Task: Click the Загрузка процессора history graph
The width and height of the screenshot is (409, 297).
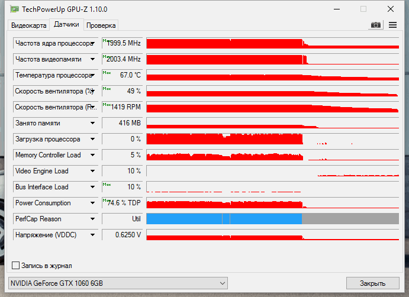Action: click(273, 139)
